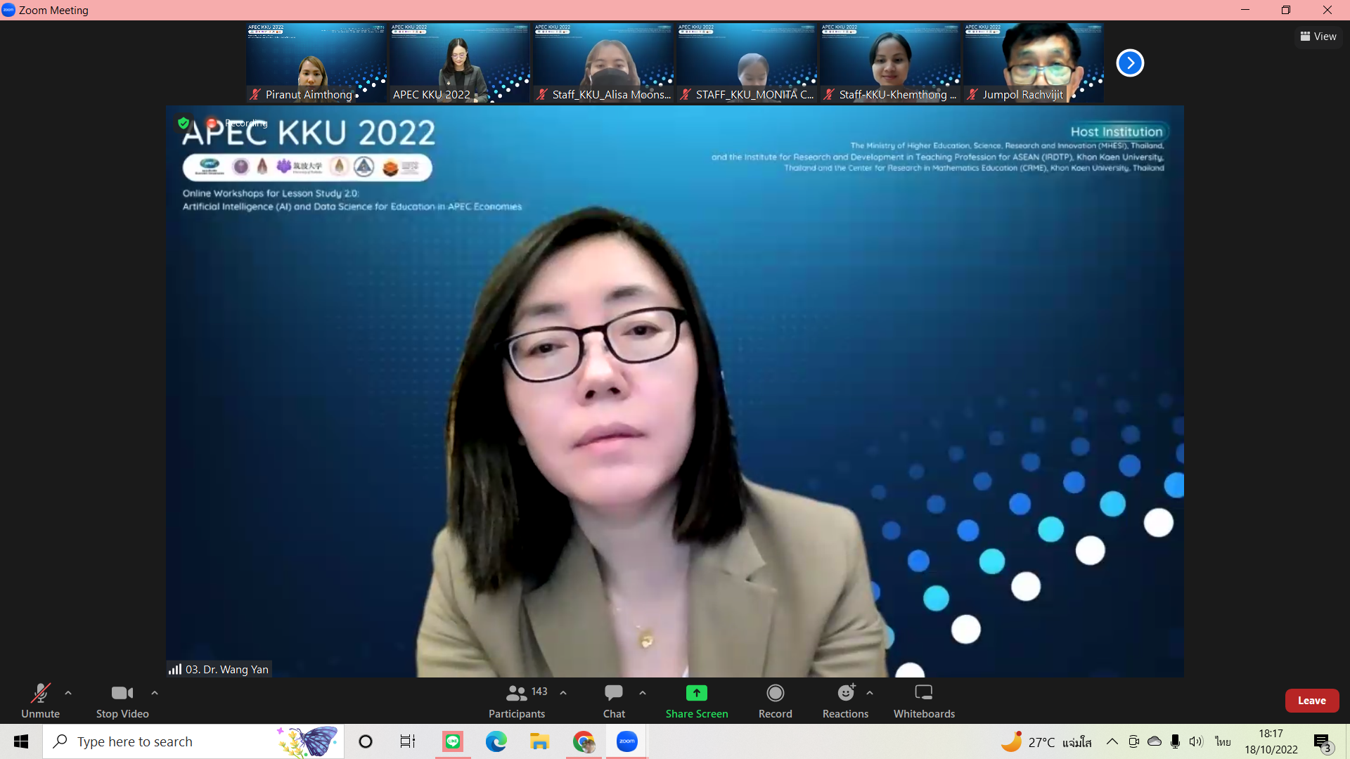Open the Reactions menu
Image resolution: width=1350 pixels, height=759 pixels.
845,701
